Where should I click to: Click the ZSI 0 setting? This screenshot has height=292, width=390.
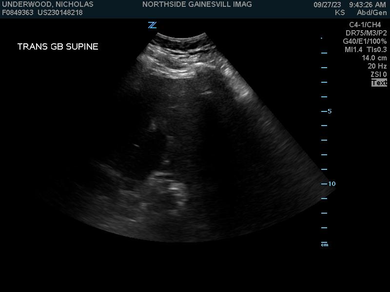tap(378, 74)
